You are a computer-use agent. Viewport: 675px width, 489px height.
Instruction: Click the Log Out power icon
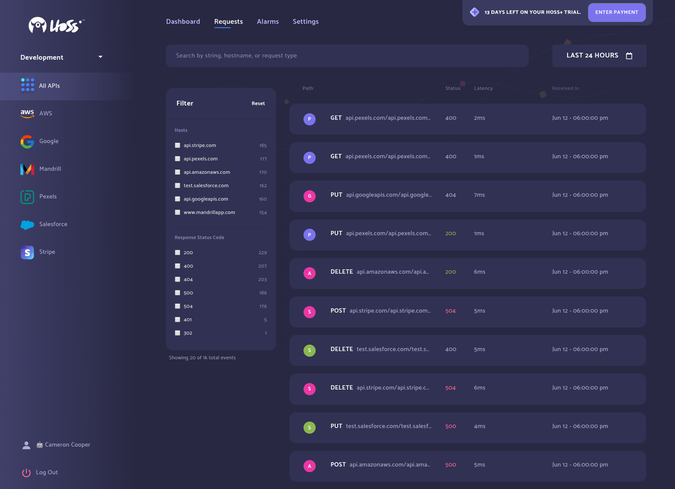[x=26, y=473]
